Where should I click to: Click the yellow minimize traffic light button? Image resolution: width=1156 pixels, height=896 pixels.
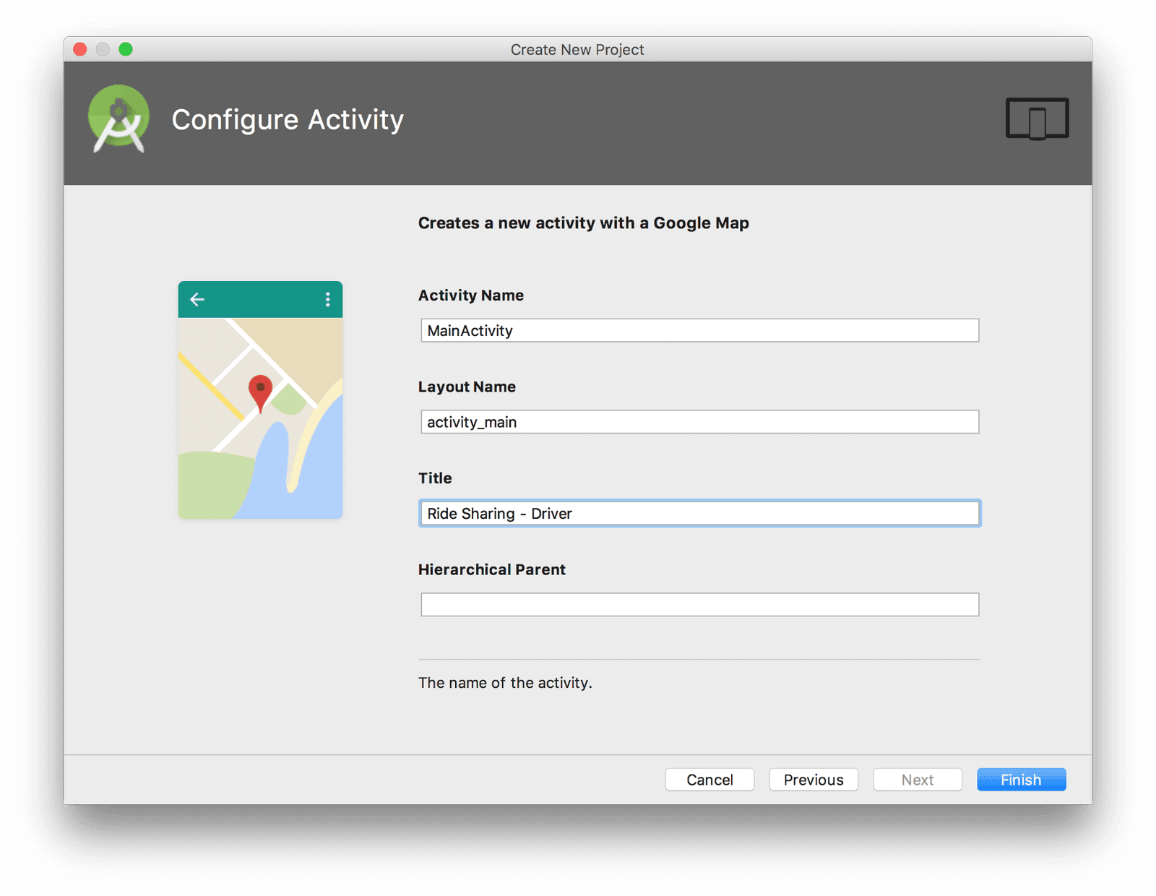(x=103, y=49)
